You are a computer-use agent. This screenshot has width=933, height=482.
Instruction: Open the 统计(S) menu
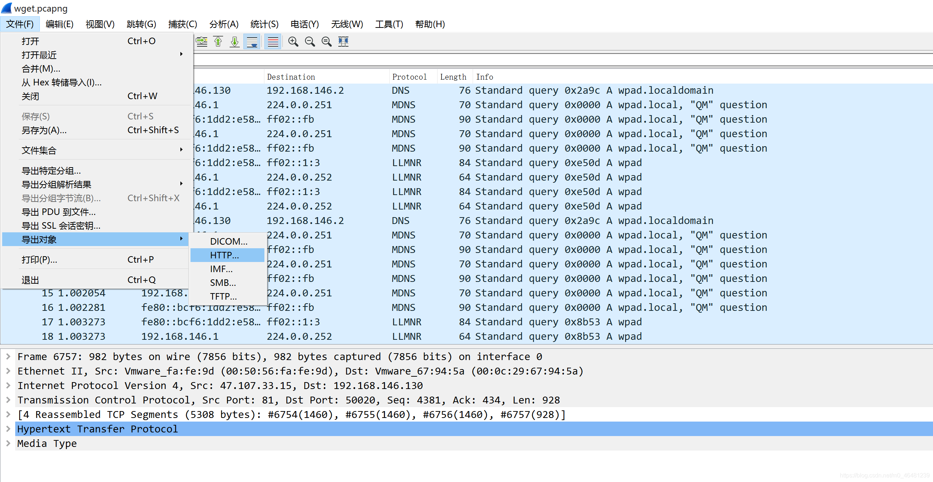pyautogui.click(x=264, y=24)
